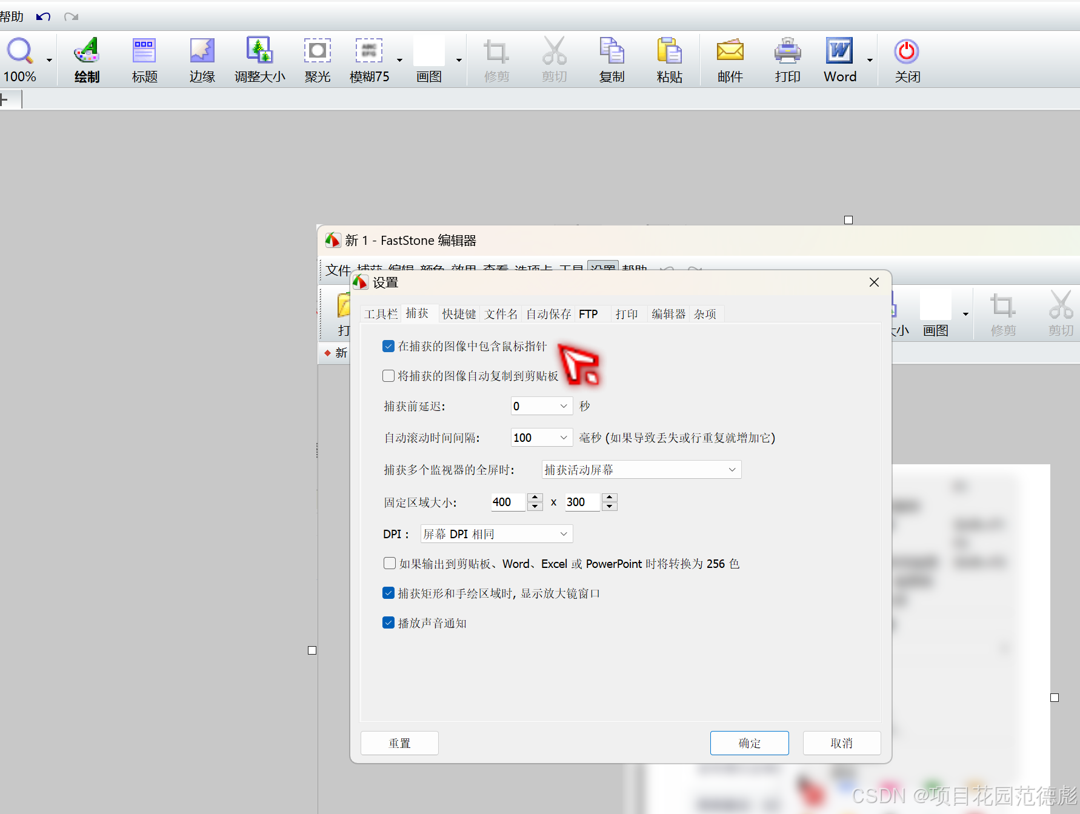Increase fixed region width with up stepper

point(535,498)
